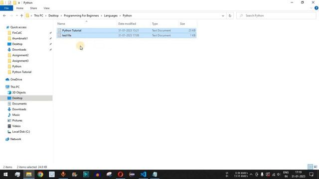Open the View ribbon tab
319x179 pixels.
46,8
